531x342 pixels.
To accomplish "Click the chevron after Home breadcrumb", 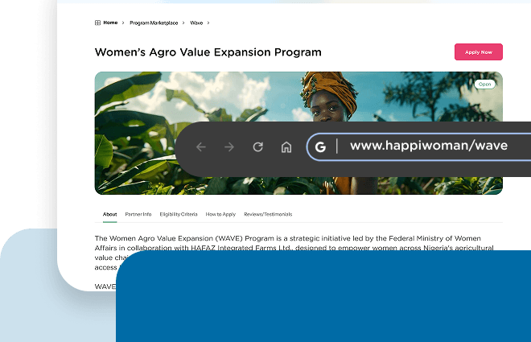I will pyautogui.click(x=123, y=23).
